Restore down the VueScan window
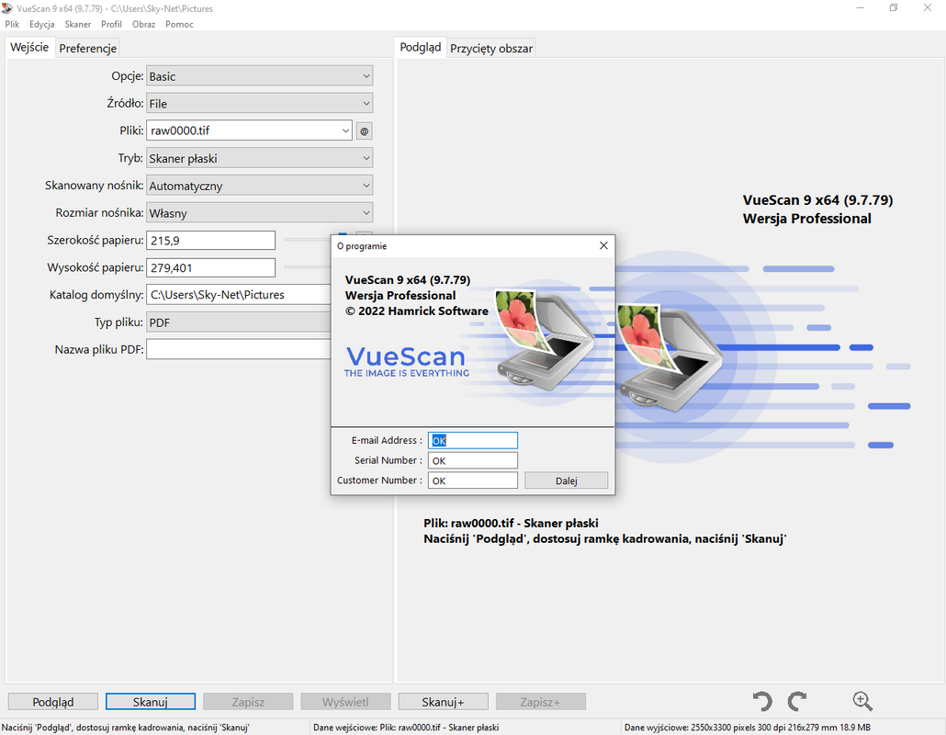946x735 pixels. 894,8
